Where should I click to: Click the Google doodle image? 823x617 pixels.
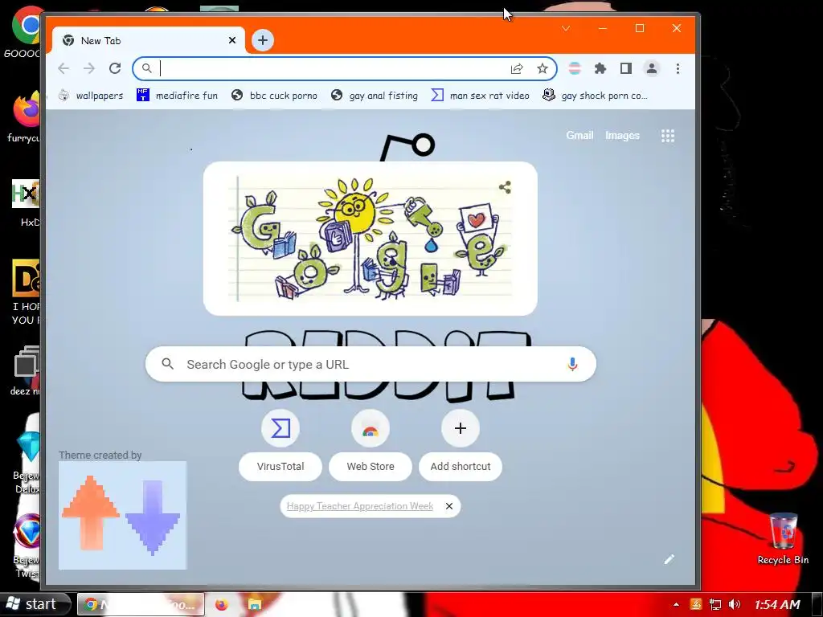370,239
